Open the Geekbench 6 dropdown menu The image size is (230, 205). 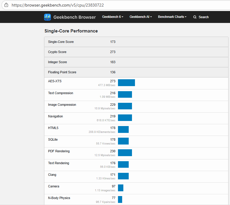click(x=113, y=17)
